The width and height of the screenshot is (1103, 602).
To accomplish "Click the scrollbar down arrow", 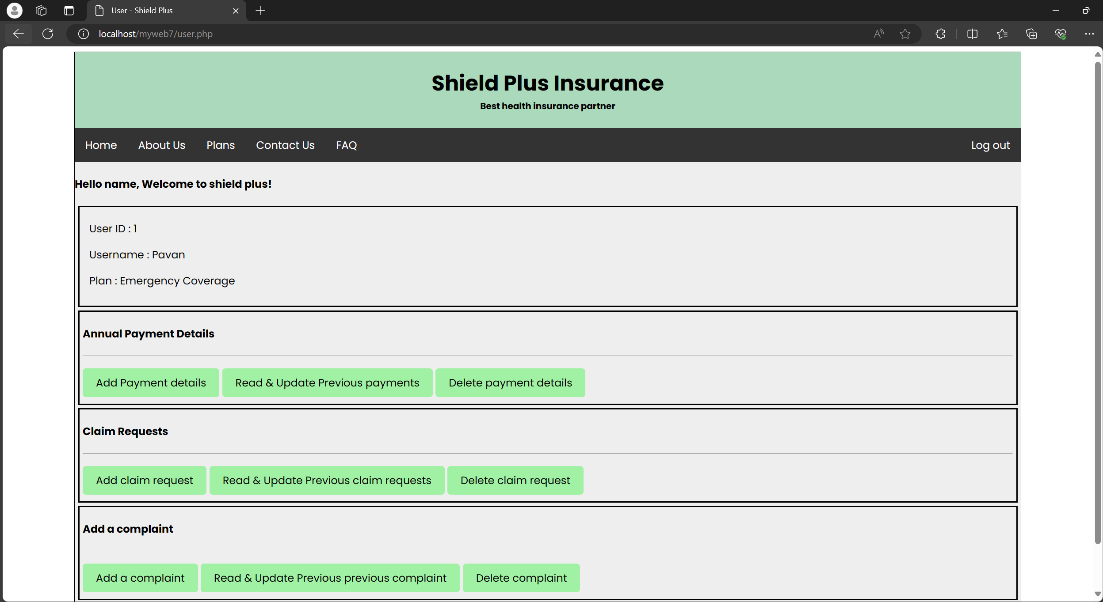I will click(x=1098, y=594).
